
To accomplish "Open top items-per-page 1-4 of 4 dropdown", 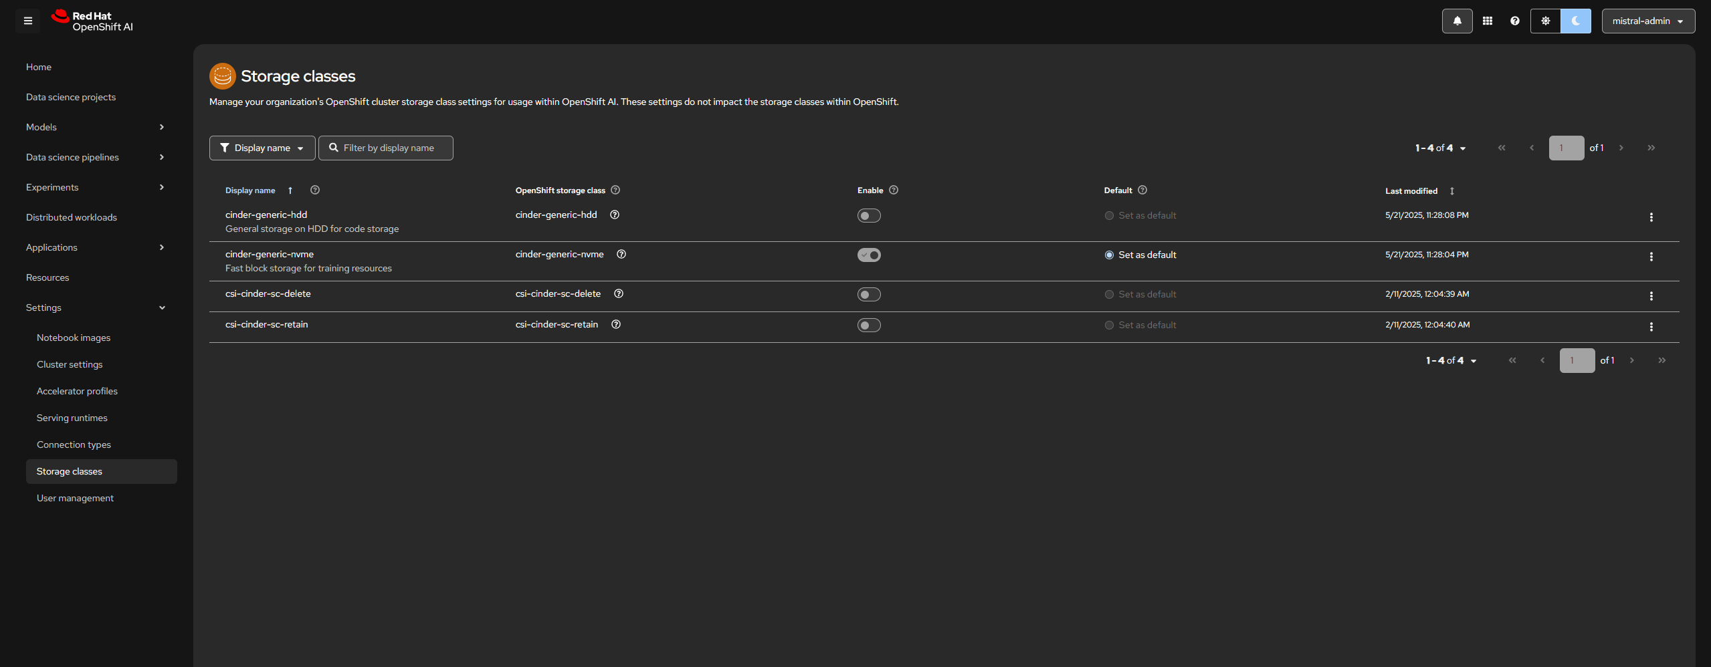I will point(1440,148).
